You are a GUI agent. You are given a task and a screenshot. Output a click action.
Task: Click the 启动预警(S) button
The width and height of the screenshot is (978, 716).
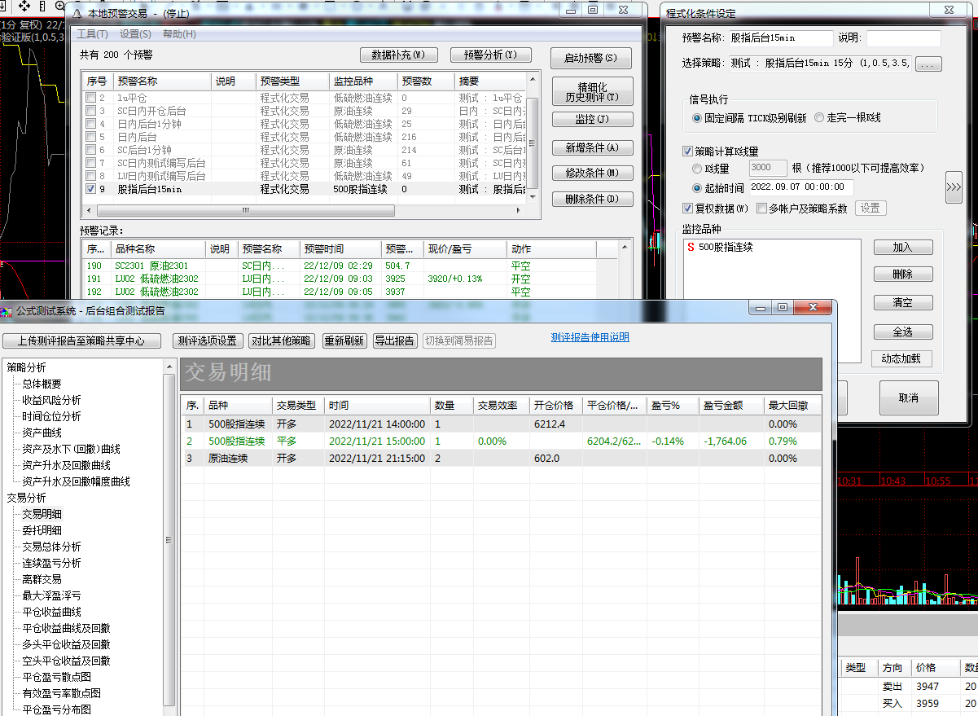pyautogui.click(x=590, y=59)
